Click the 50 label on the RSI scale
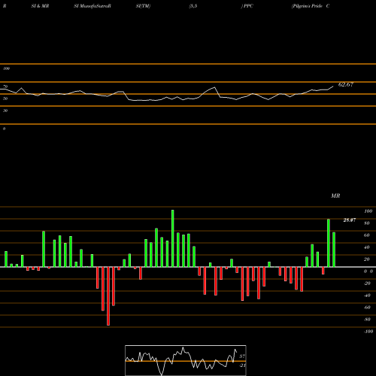 point(5,99)
